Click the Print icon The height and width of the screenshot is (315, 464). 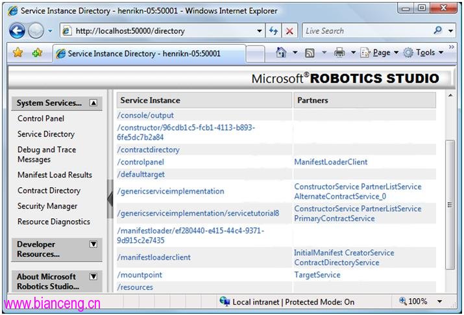point(339,53)
